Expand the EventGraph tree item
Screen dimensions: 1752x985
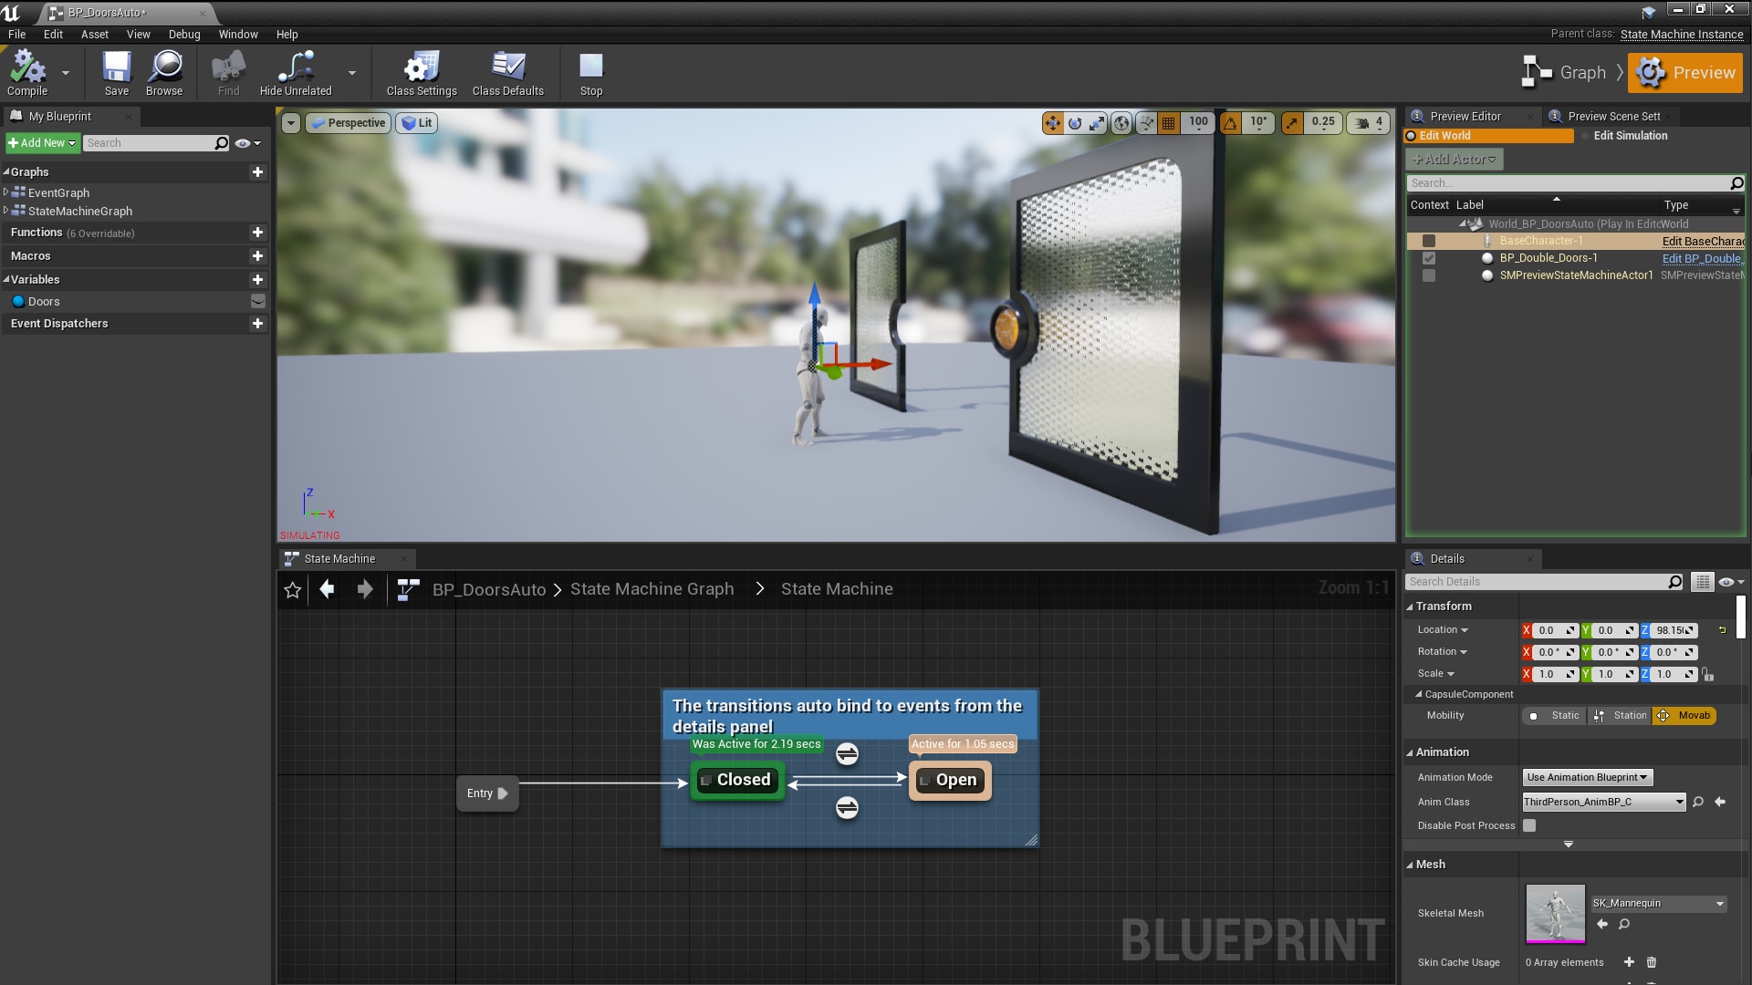pos(6,192)
